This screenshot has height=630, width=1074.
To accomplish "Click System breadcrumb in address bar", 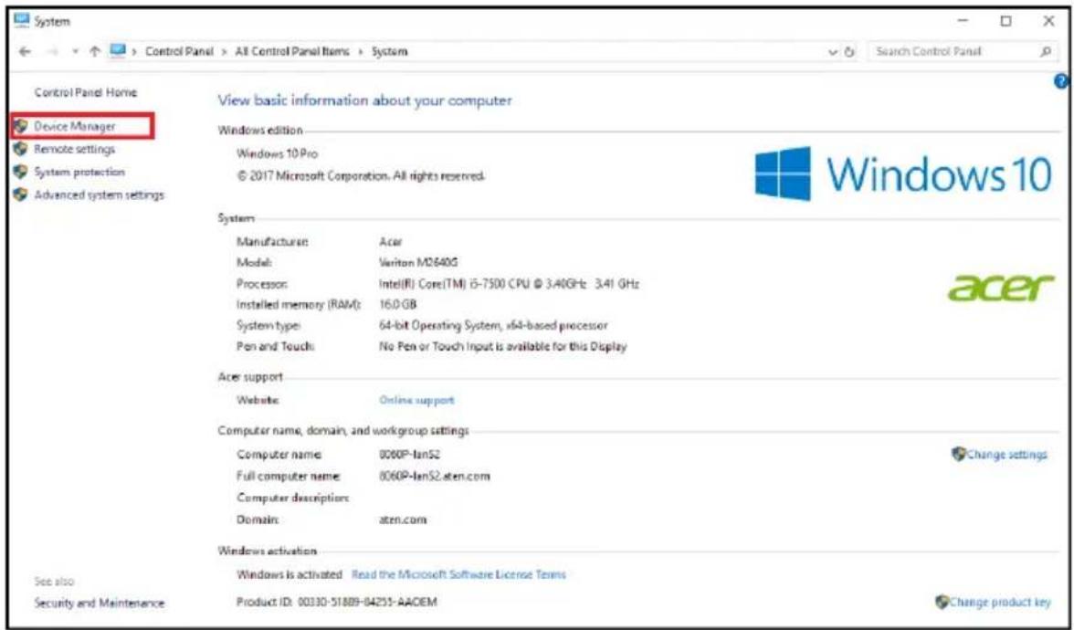I will 390,51.
